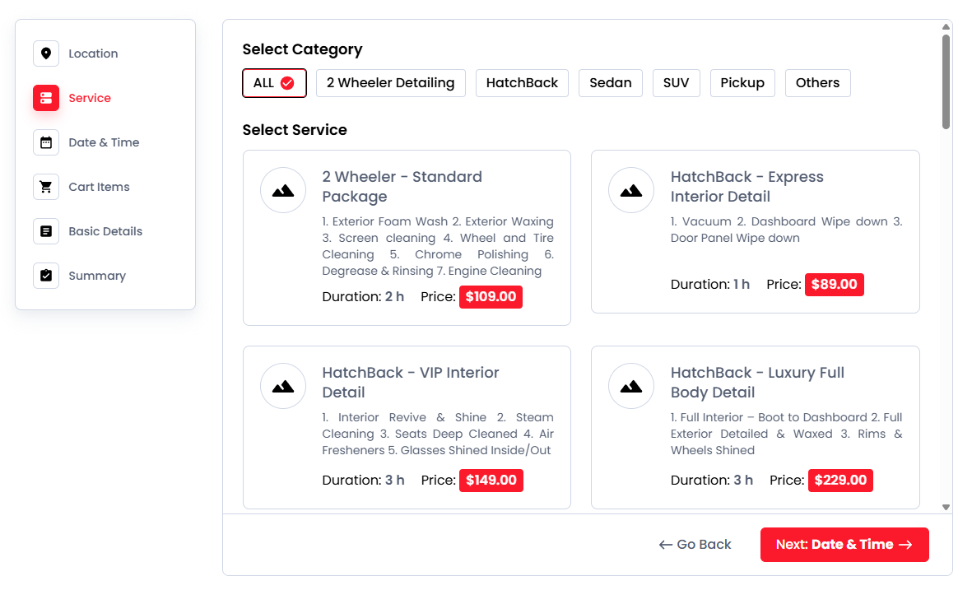Filter services by Sedan
The height and width of the screenshot is (590, 972).
tap(611, 83)
